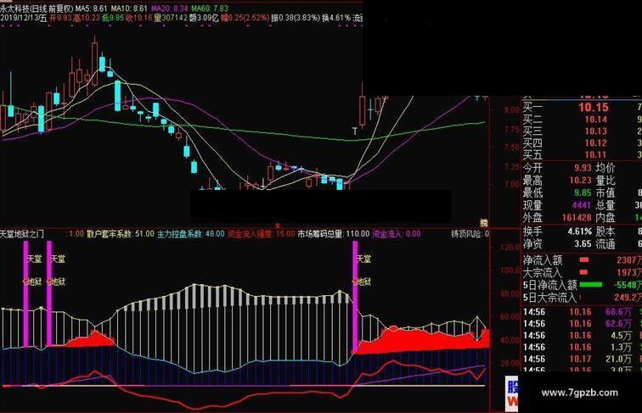Click 主力控盘系数: 48.00 readout
The height and width of the screenshot is (413, 642).
tap(191, 234)
